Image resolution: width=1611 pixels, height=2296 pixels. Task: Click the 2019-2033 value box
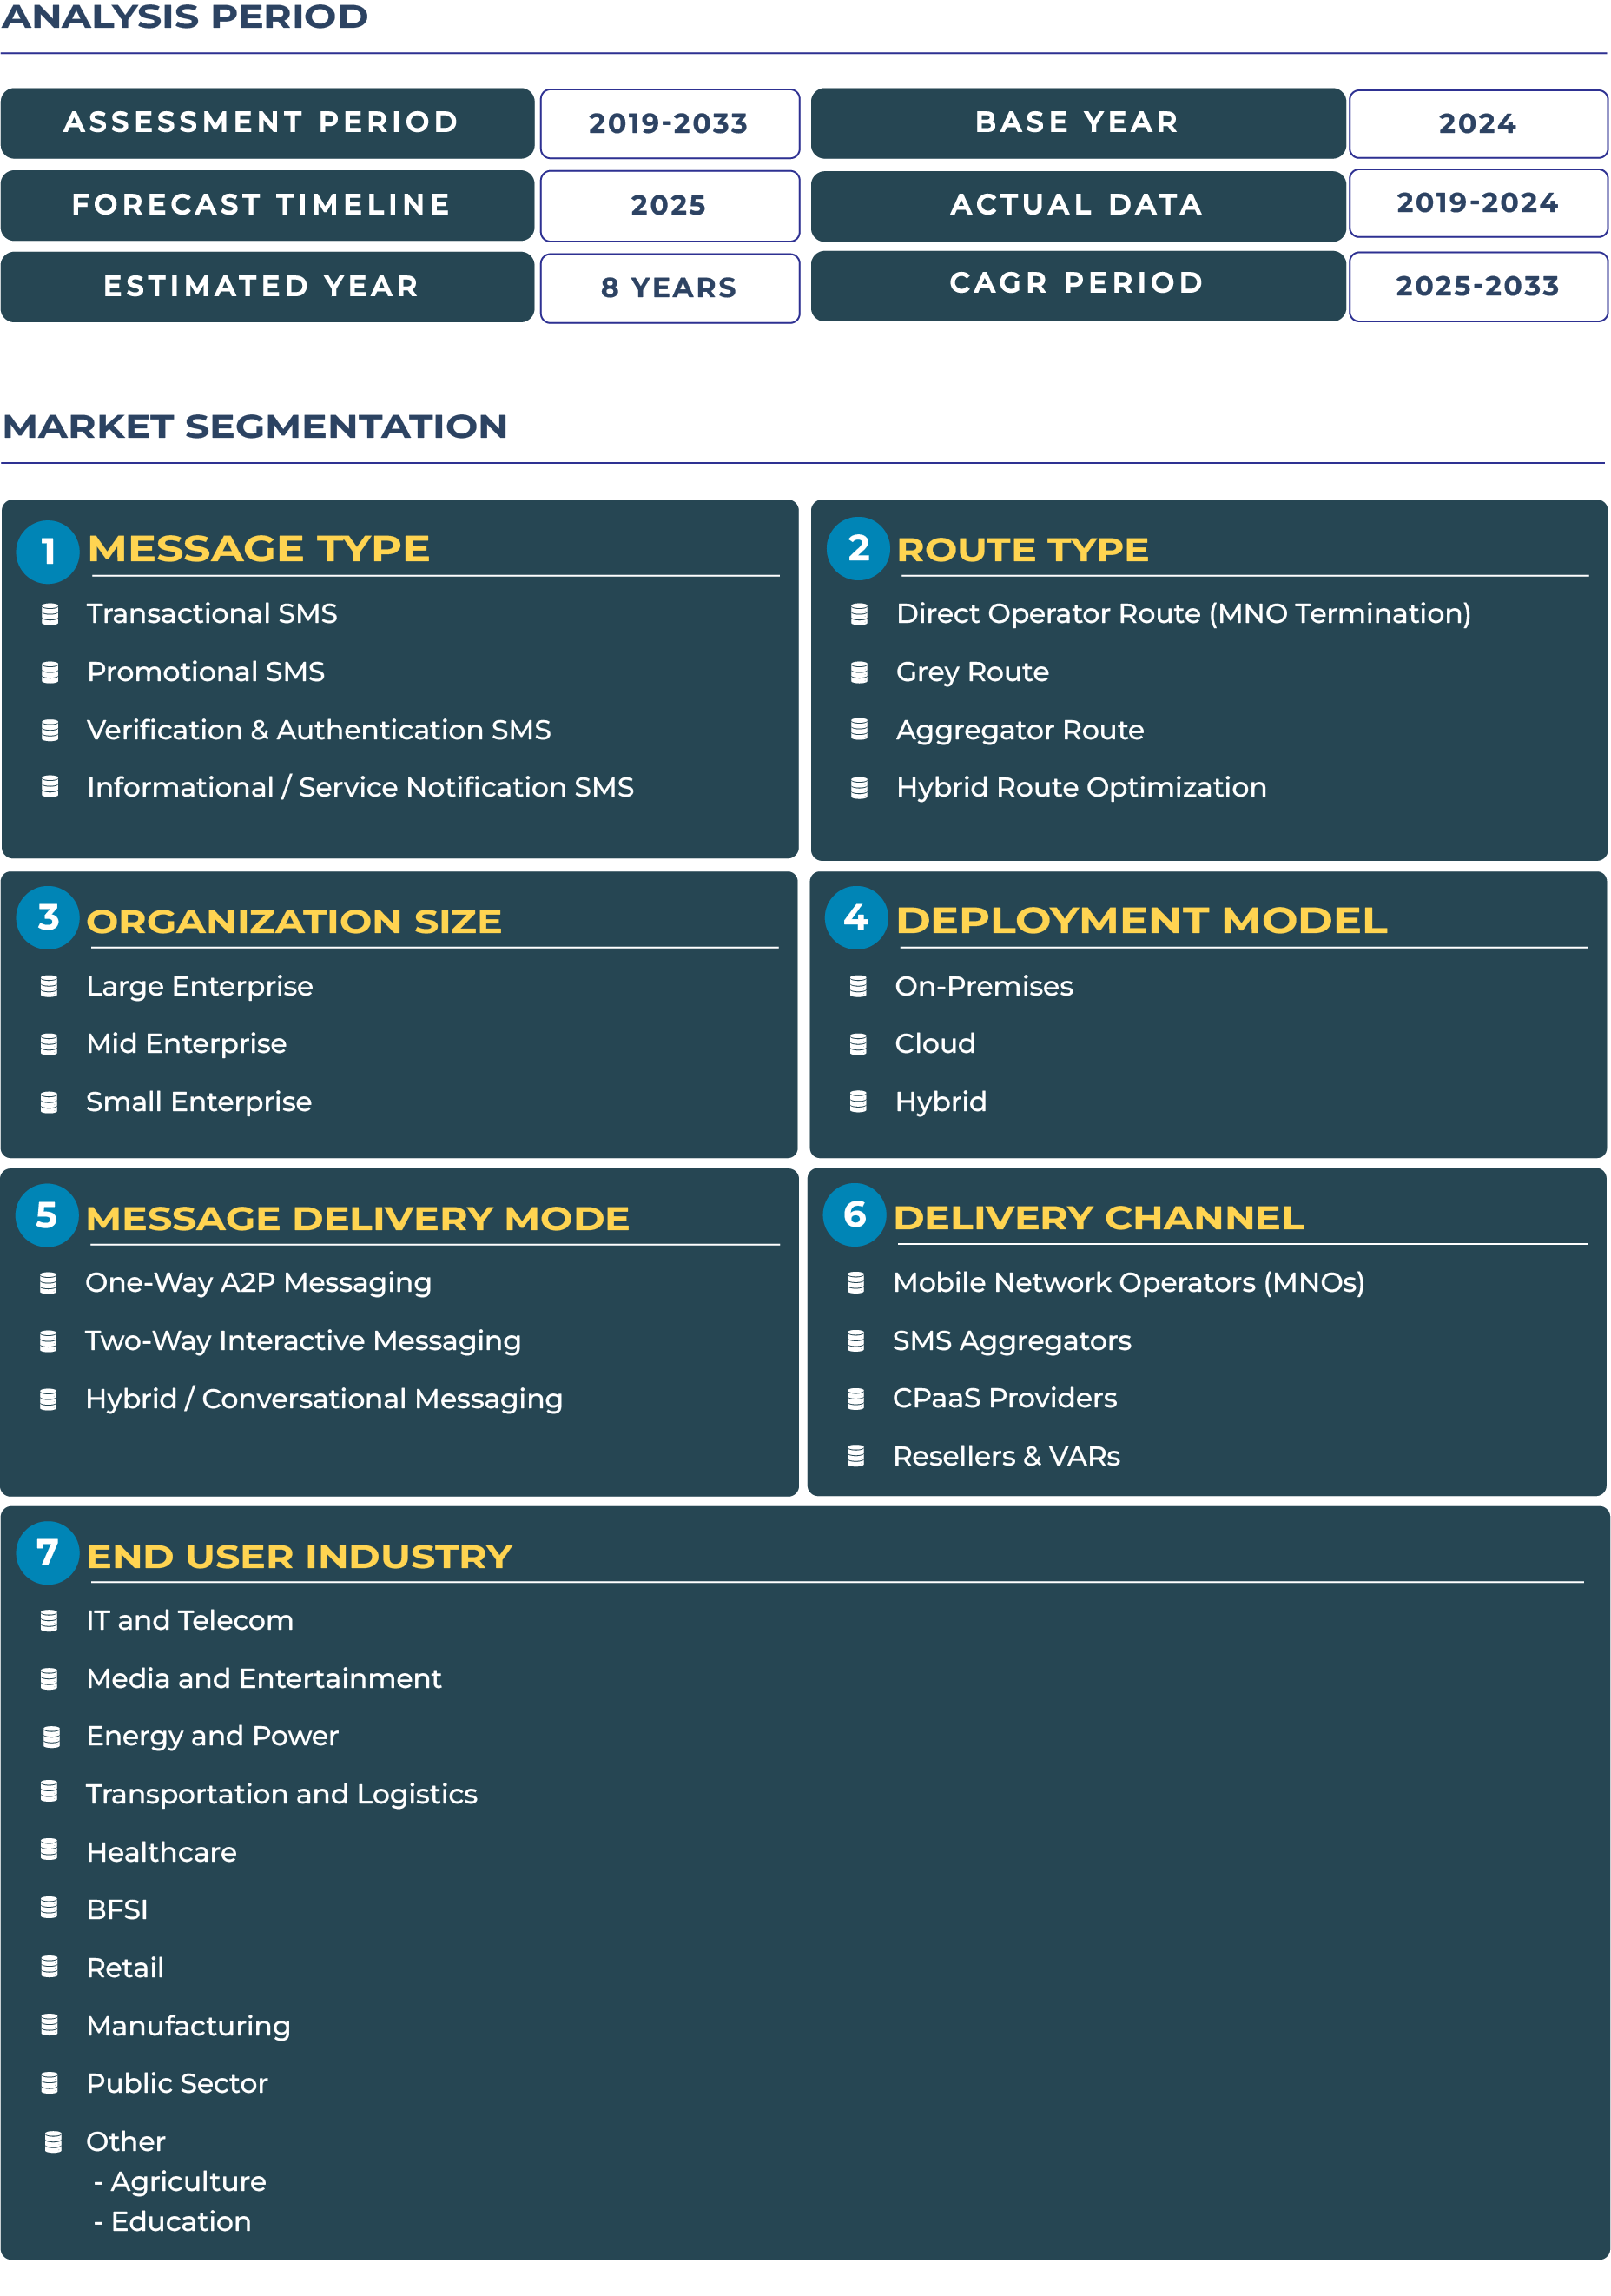click(668, 124)
